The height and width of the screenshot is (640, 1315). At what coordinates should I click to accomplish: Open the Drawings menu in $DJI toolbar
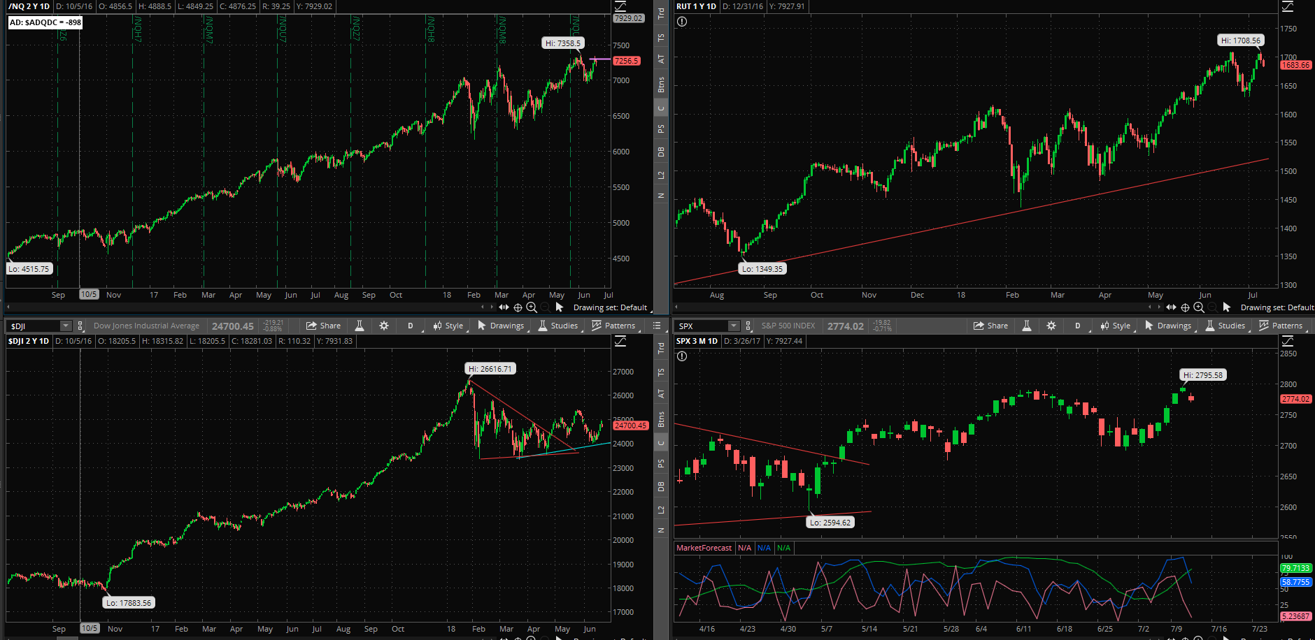[501, 326]
